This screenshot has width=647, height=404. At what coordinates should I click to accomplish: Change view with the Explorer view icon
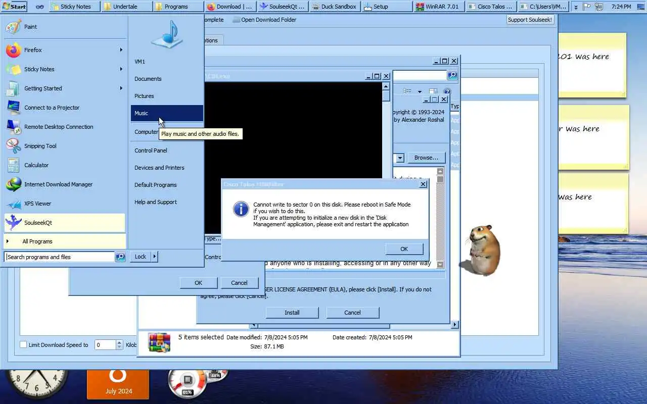(407, 92)
